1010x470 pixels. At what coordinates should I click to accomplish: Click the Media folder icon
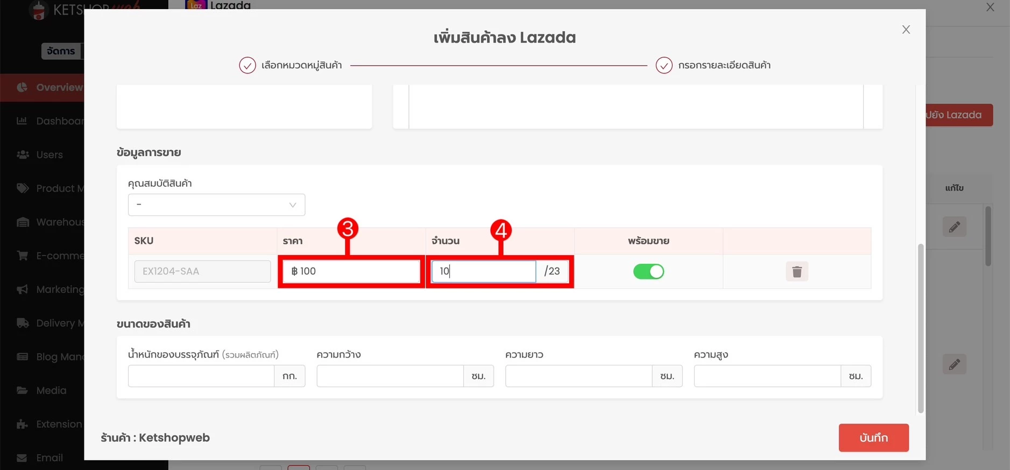[22, 390]
